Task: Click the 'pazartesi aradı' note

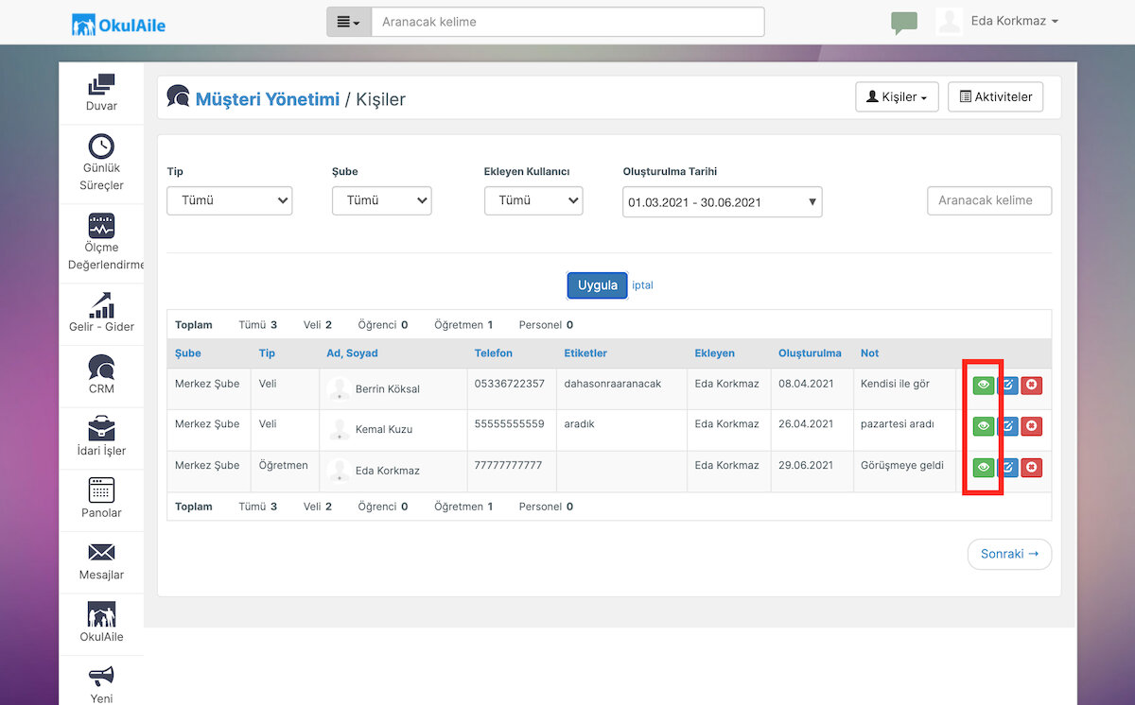Action: [897, 424]
